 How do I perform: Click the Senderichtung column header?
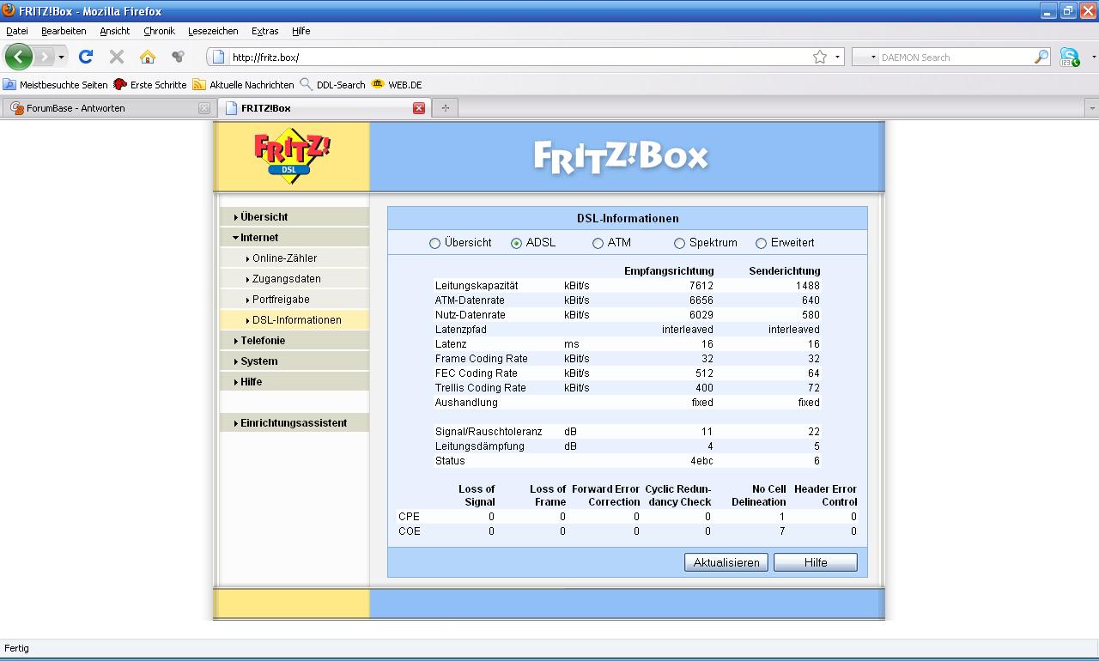point(785,271)
